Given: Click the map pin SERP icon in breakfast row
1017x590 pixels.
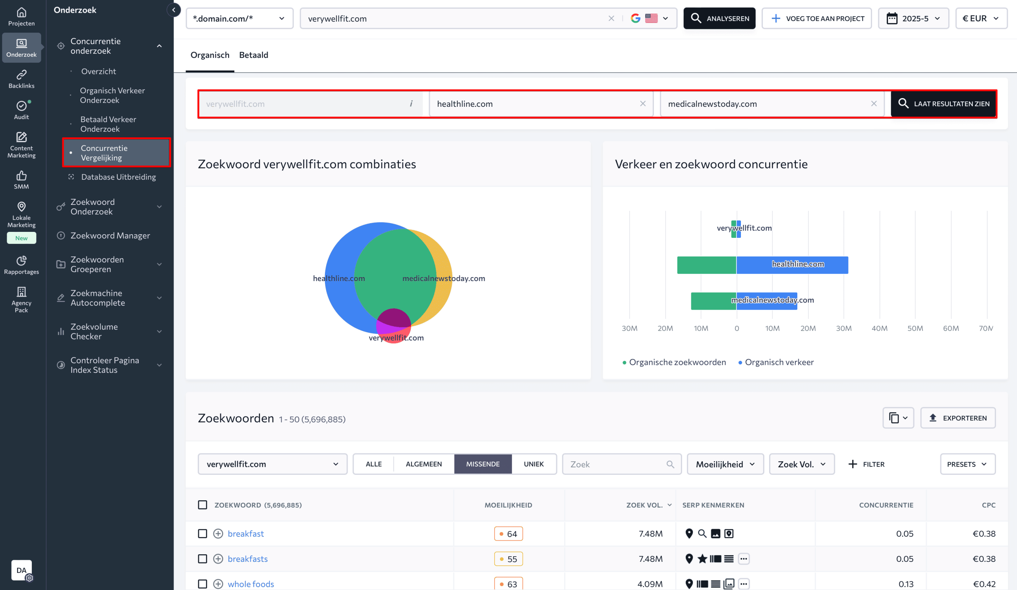Looking at the screenshot, I should point(689,534).
